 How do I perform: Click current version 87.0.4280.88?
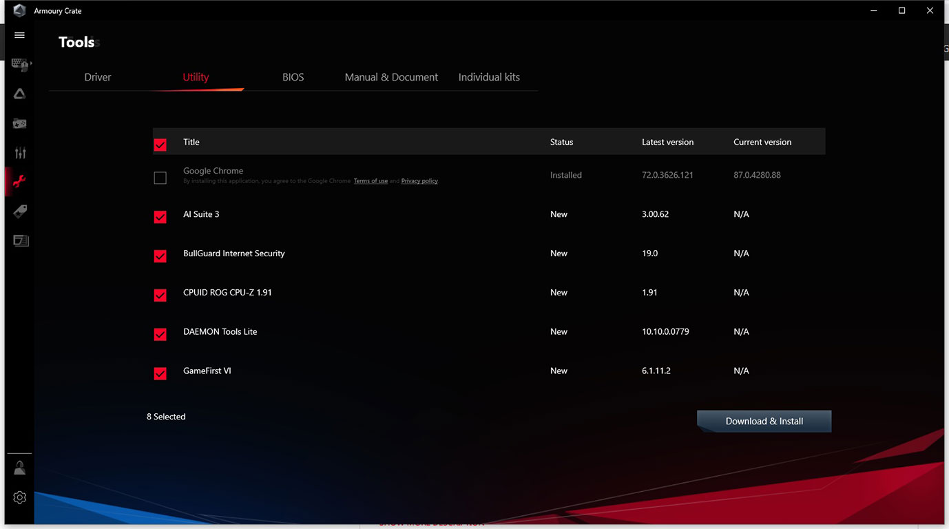[x=757, y=175]
